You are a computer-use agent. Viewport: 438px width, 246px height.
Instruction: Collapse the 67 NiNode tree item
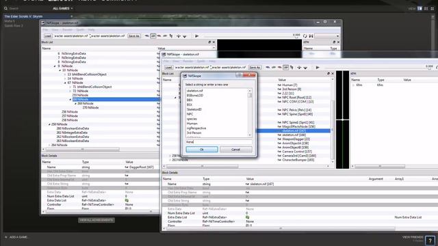point(65,83)
